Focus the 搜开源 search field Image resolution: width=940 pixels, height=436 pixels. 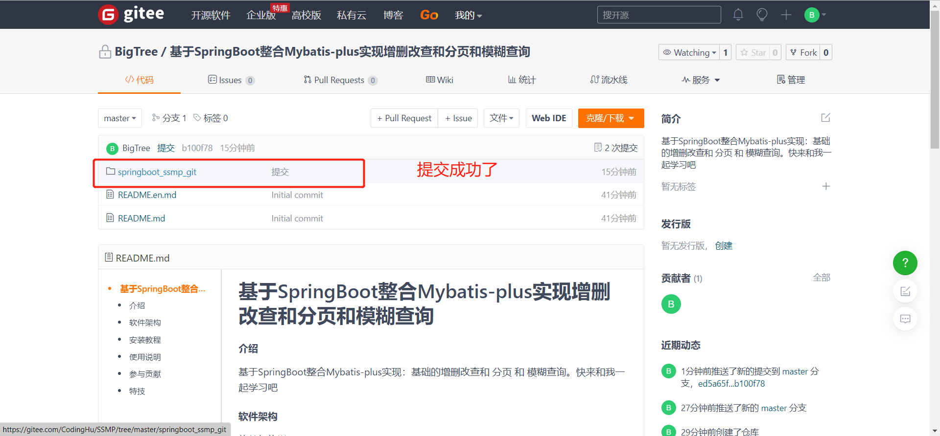click(659, 15)
